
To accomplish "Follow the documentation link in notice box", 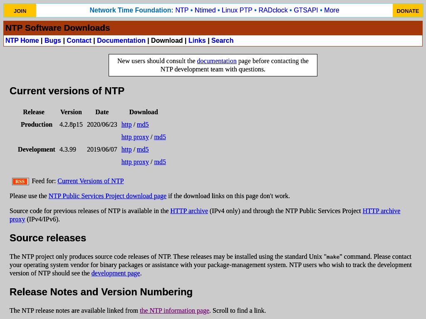I will 216,61.
